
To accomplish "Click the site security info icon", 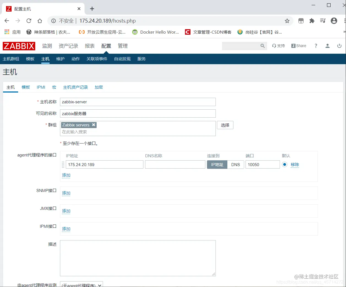I will [53, 21].
